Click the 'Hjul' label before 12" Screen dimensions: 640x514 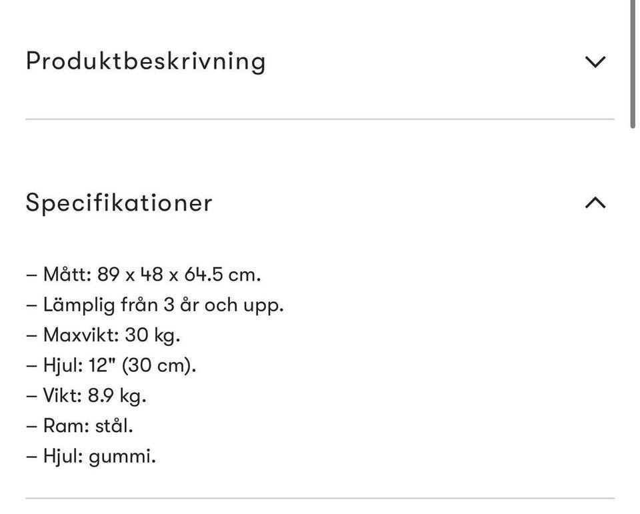63,365
